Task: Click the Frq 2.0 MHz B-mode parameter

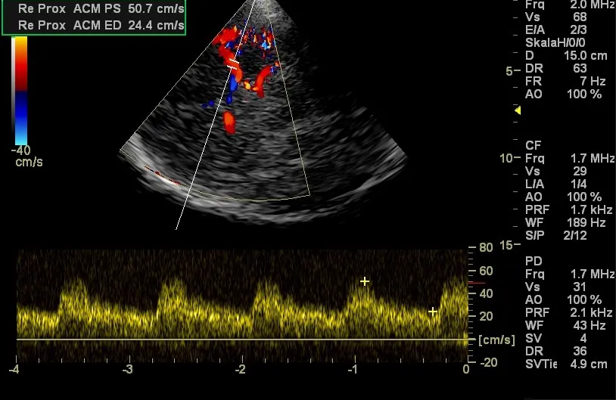Action: [570, 5]
